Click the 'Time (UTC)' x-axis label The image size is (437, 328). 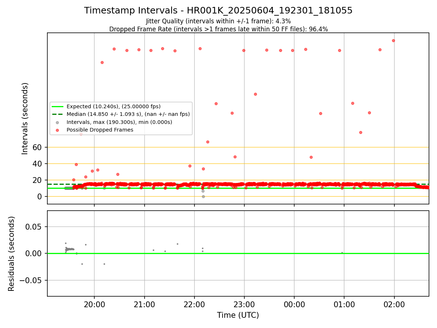coord(238,315)
